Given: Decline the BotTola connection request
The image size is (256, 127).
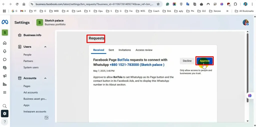Looking at the screenshot, I should pos(187,61).
